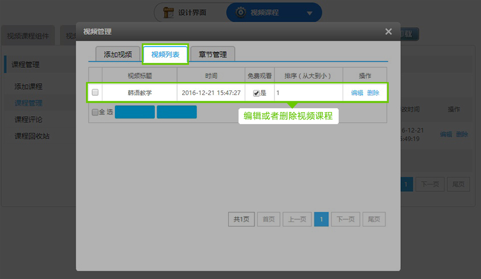Open 课程评论 in the sidebar

[x=28, y=120]
